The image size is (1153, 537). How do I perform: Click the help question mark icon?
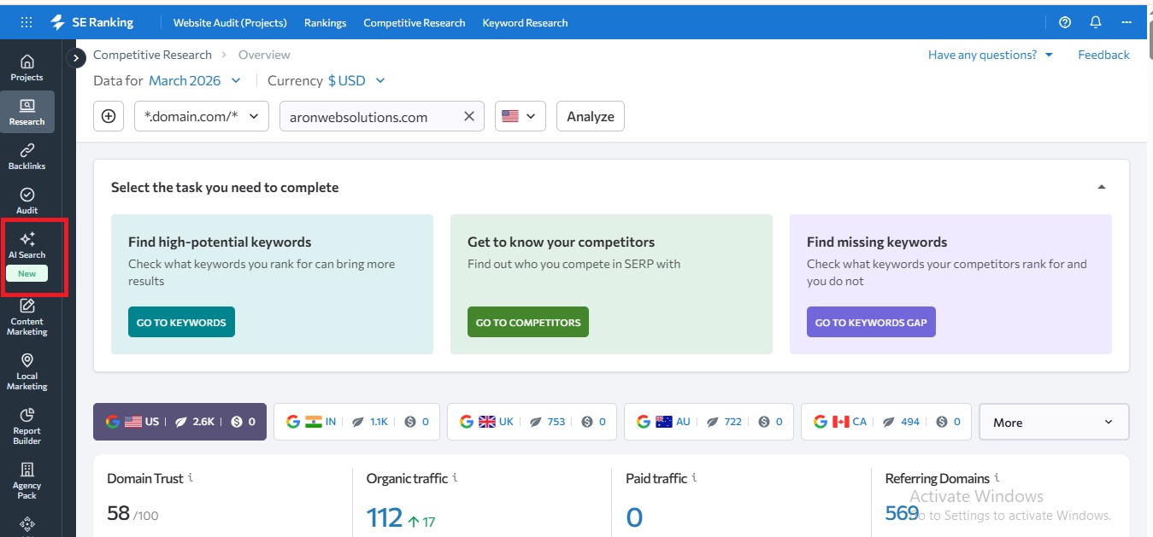pyautogui.click(x=1064, y=21)
